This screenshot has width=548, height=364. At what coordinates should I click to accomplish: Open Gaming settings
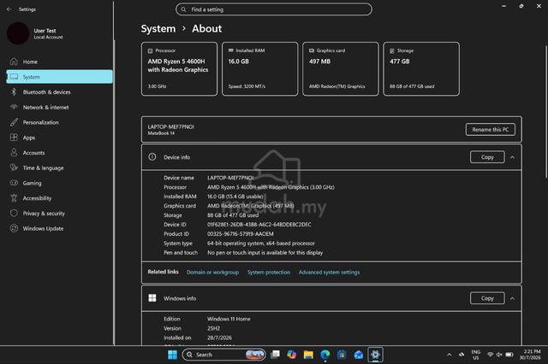pyautogui.click(x=59, y=183)
